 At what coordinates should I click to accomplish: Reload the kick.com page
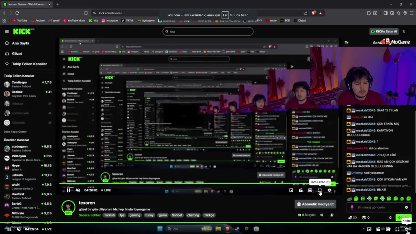click(x=17, y=13)
